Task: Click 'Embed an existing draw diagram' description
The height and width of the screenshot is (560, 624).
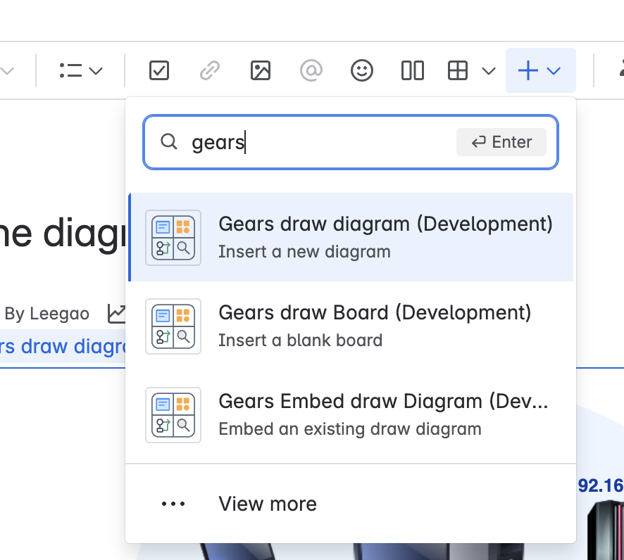Action: click(350, 429)
